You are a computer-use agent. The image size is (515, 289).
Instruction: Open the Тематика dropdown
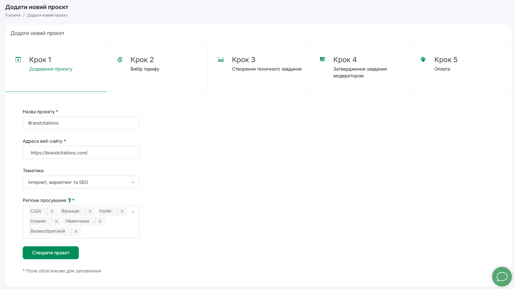[81, 182]
